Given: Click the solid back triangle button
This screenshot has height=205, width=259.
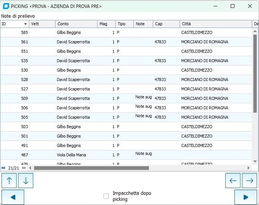Looking at the screenshot, I should (13, 197).
